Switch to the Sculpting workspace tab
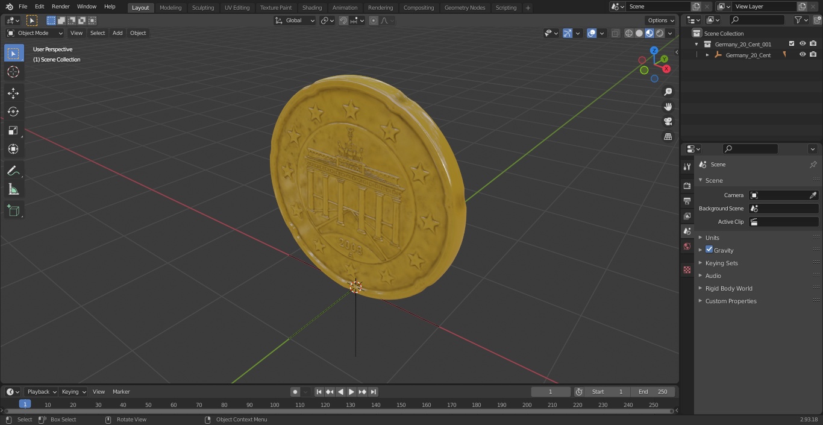The image size is (823, 425). pos(203,8)
